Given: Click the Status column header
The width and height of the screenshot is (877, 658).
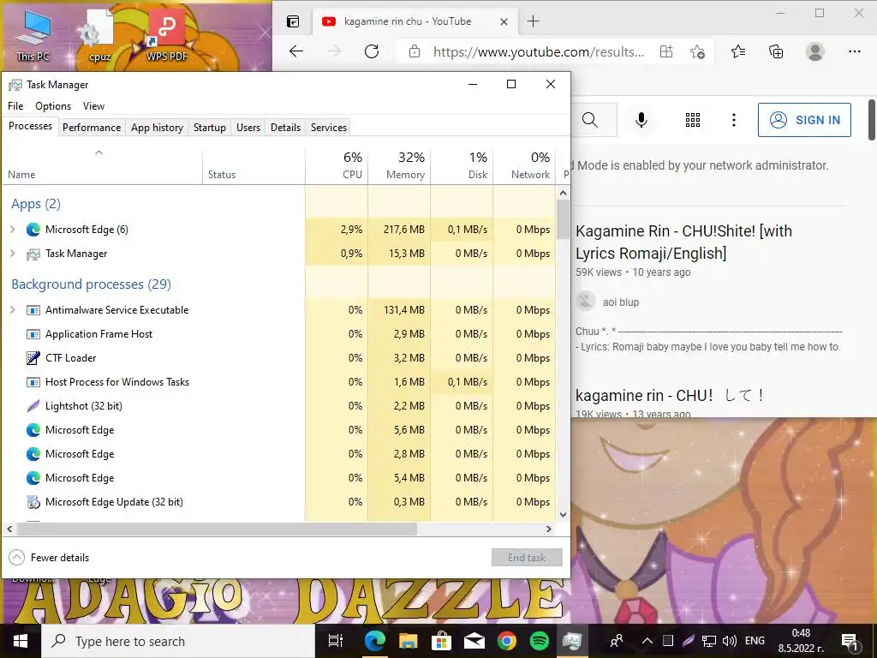Looking at the screenshot, I should [254, 165].
